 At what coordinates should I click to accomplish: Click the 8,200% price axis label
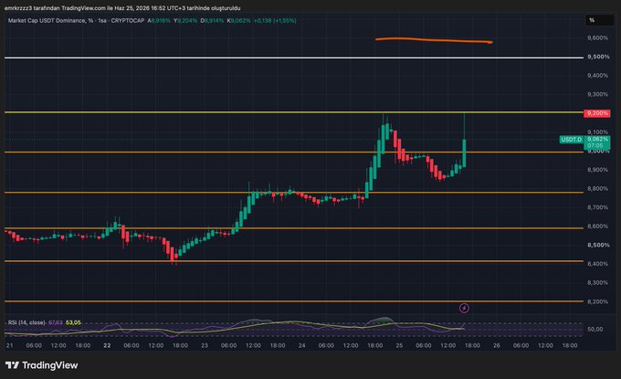(x=597, y=301)
